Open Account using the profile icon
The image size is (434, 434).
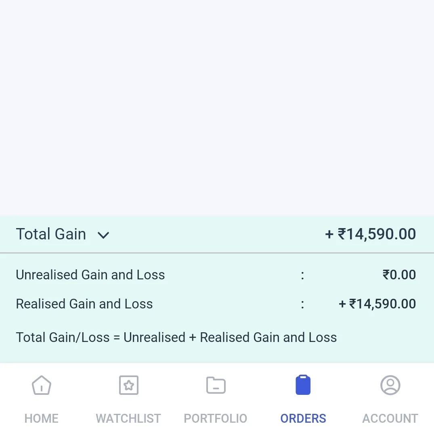390,385
